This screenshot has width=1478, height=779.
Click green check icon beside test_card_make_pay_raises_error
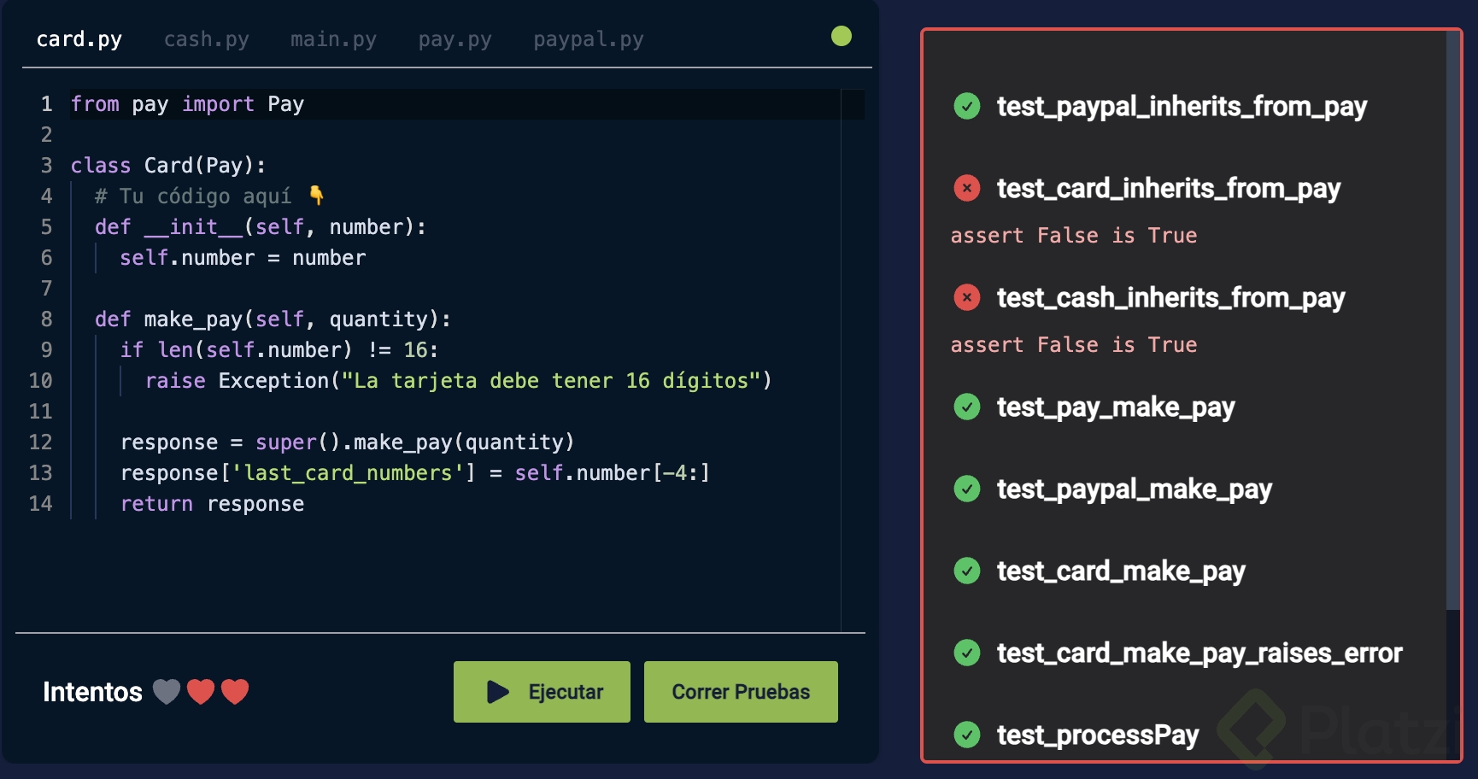point(967,653)
